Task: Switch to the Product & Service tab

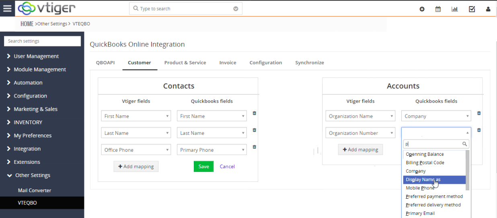Action: 185,63
